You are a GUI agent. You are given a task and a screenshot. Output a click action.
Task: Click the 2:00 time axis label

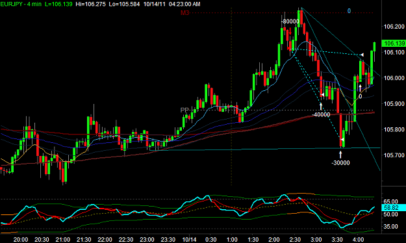pyautogui.click(x=274, y=239)
